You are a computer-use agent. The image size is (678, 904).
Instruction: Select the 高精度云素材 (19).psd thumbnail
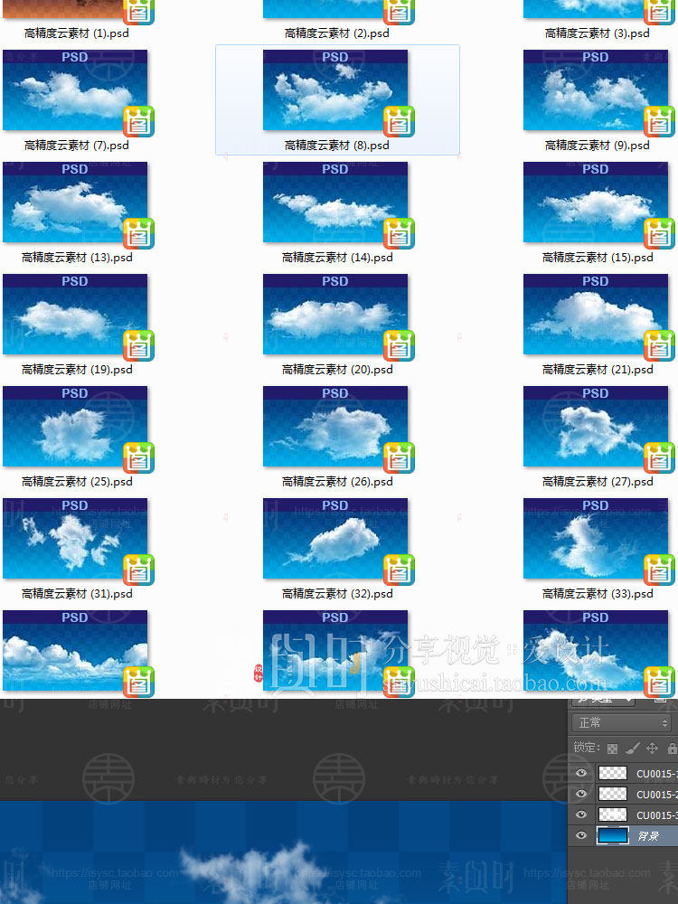(x=75, y=315)
